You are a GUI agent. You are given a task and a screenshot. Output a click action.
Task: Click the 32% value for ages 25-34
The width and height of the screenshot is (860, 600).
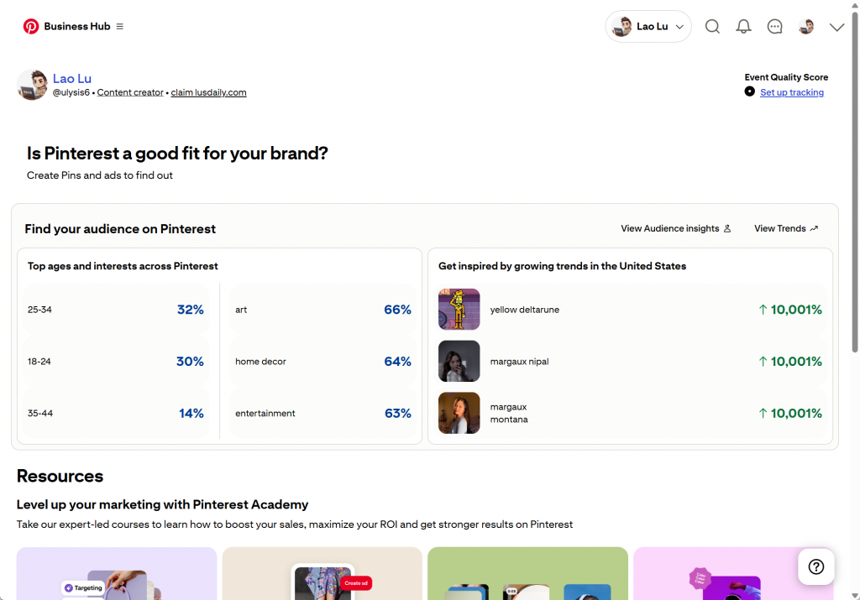(191, 310)
